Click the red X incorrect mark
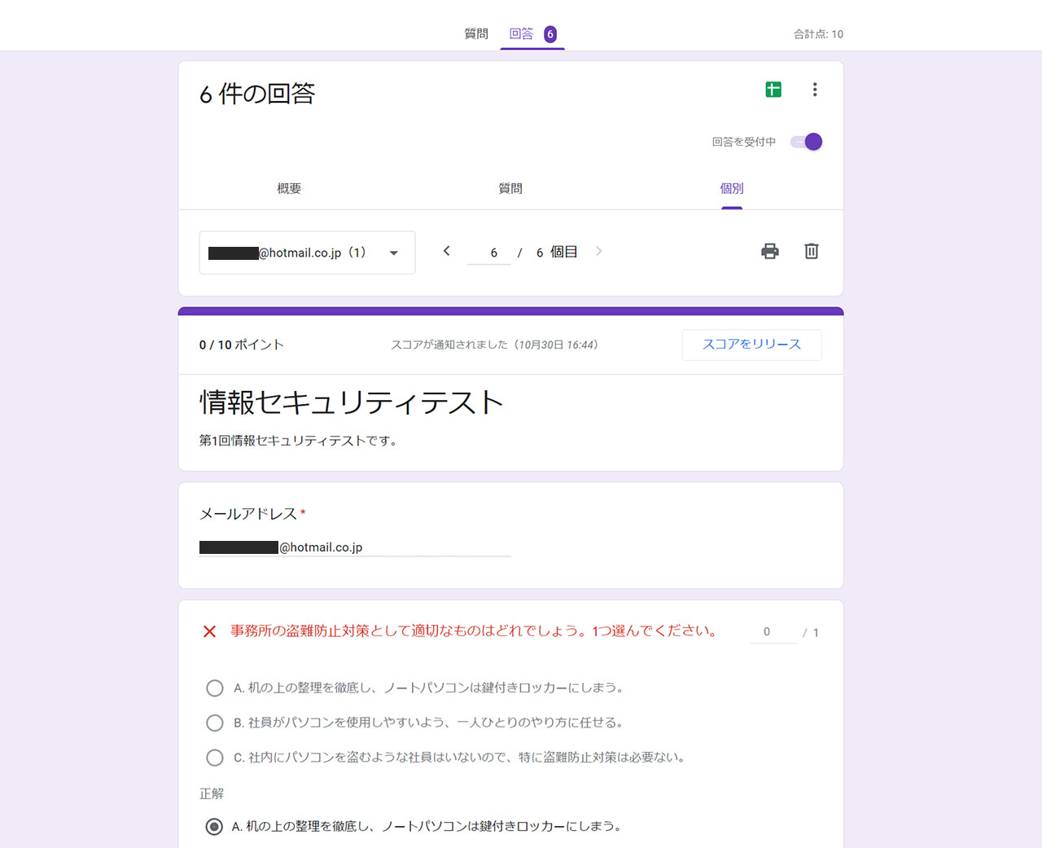Screen dimensions: 1042x848 pos(209,631)
